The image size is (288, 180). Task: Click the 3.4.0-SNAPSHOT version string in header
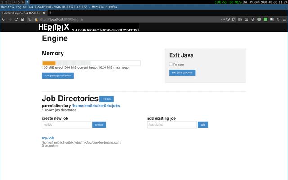coord(106,30)
